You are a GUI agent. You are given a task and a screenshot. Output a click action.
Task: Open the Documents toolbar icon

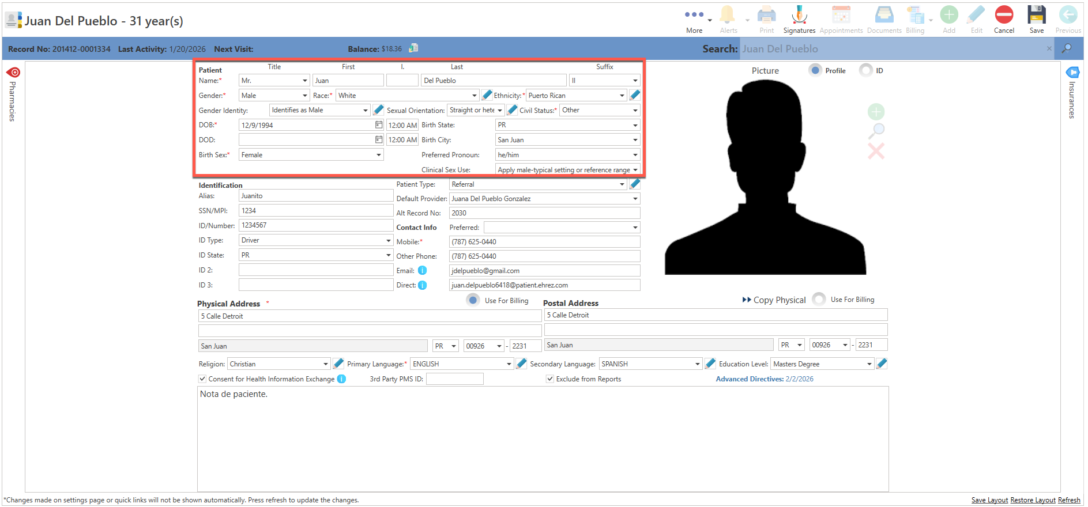click(x=884, y=20)
